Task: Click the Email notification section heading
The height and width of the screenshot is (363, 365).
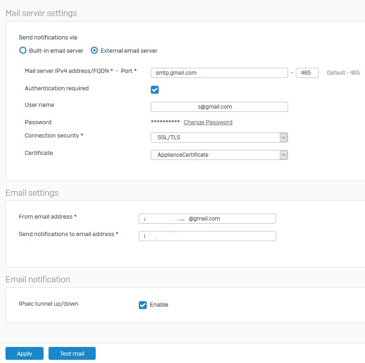Action: (38, 280)
